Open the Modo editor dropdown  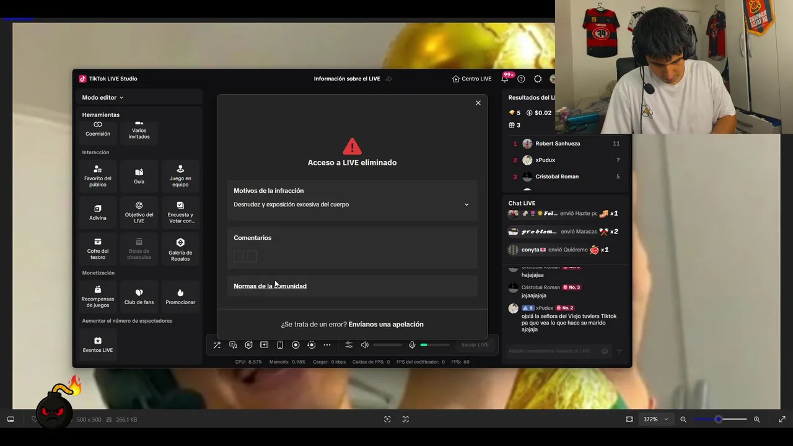pyautogui.click(x=103, y=98)
